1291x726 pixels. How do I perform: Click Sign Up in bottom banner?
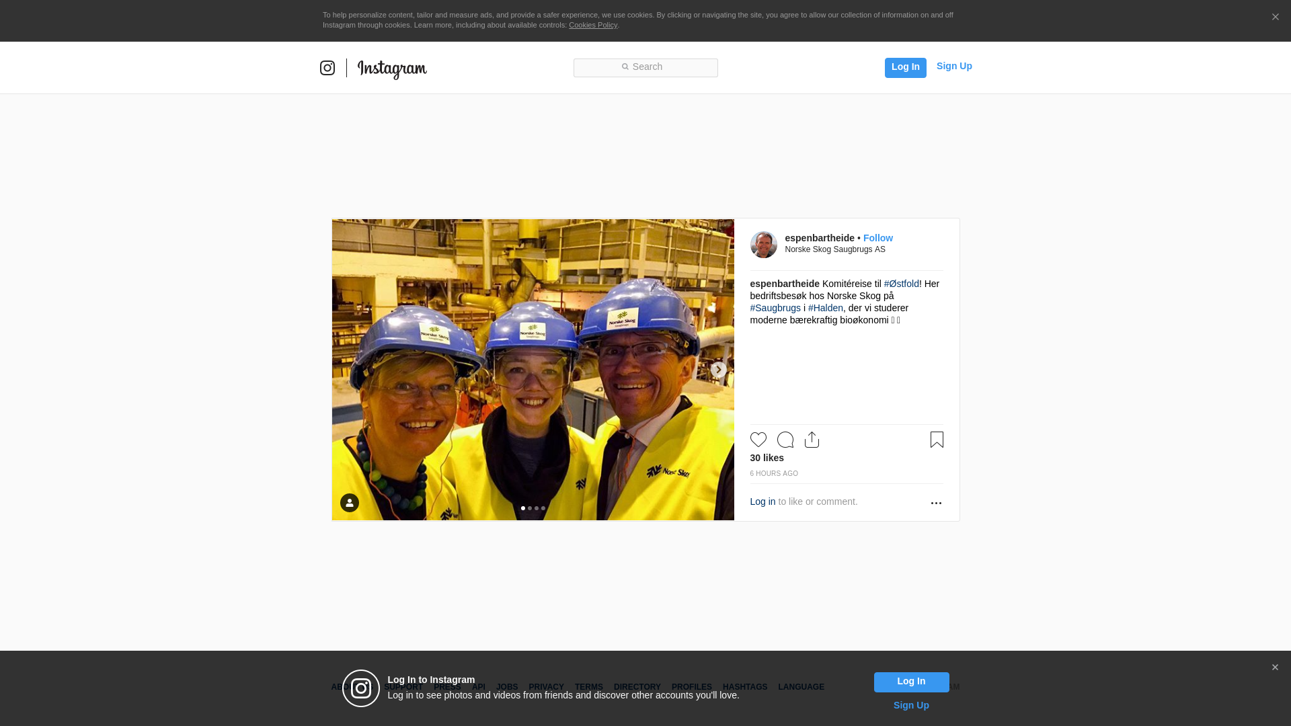coord(911,705)
